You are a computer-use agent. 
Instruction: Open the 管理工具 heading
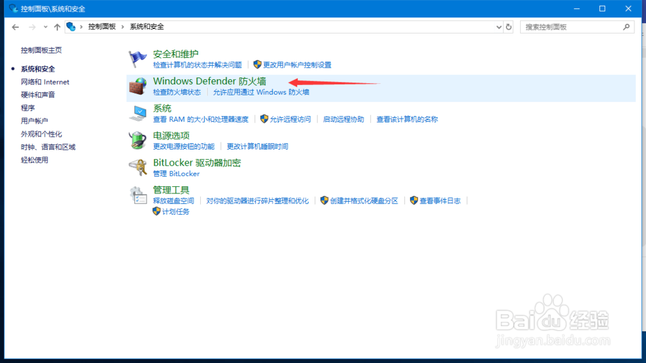pos(171,190)
